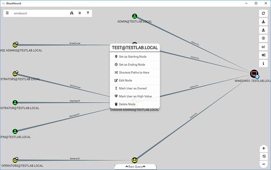Click the MemberOf label on Administrator edge
The height and width of the screenshot is (170, 271).
tap(75, 101)
